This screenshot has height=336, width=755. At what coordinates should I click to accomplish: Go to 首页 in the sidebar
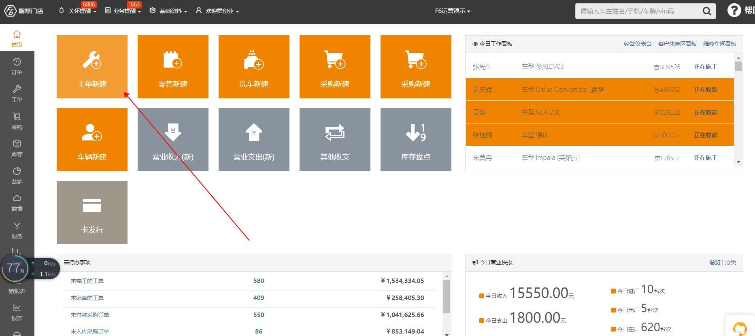tap(17, 38)
